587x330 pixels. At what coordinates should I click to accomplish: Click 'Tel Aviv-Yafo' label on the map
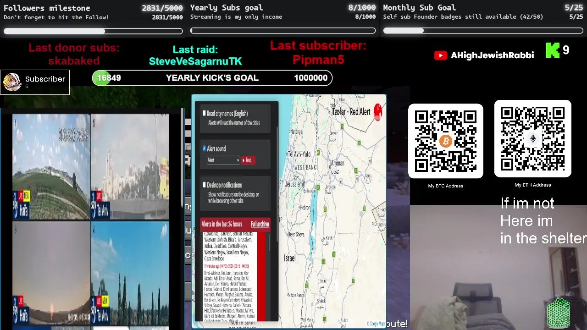click(299, 154)
